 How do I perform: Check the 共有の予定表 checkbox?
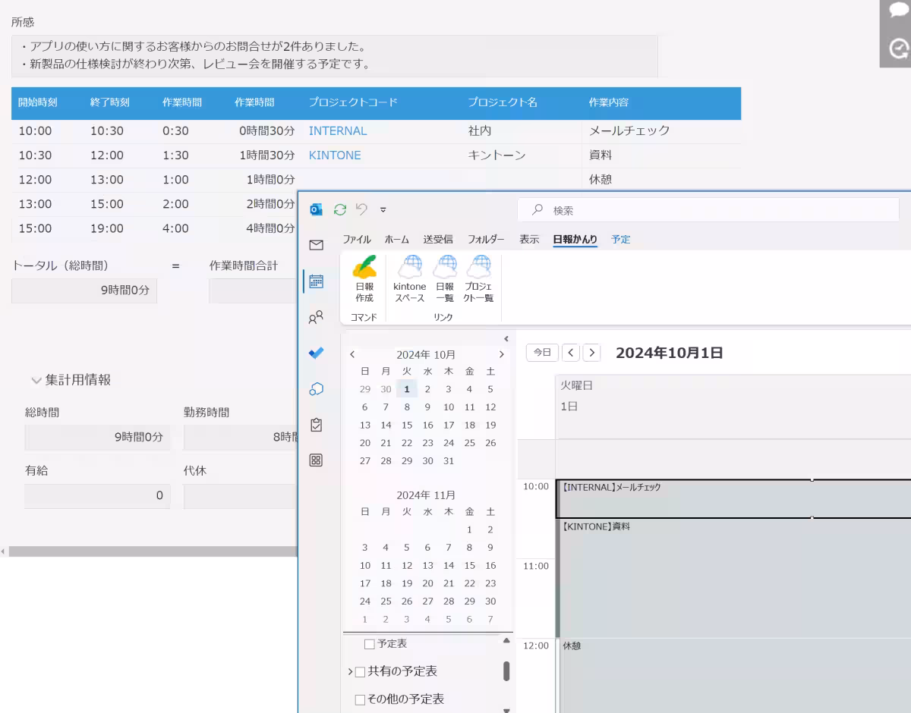pyautogui.click(x=361, y=671)
